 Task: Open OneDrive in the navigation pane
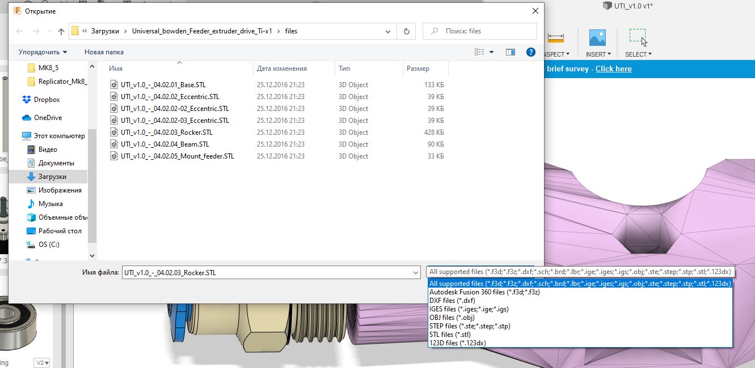click(x=48, y=118)
